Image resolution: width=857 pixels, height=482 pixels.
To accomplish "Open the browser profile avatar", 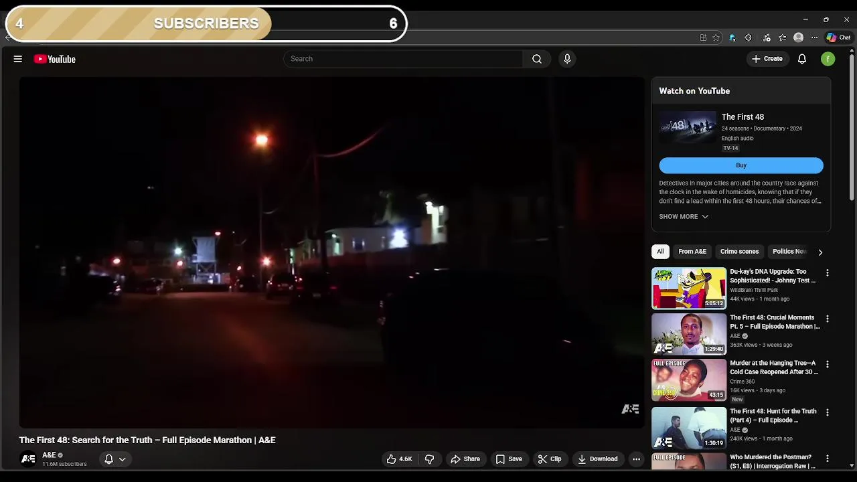I will [799, 37].
